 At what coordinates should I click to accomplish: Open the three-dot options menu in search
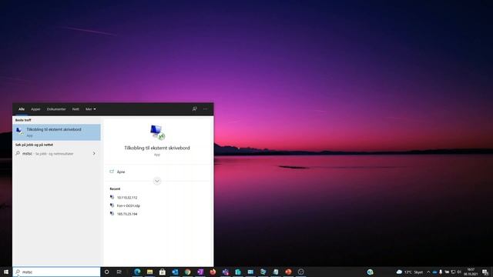click(x=206, y=109)
